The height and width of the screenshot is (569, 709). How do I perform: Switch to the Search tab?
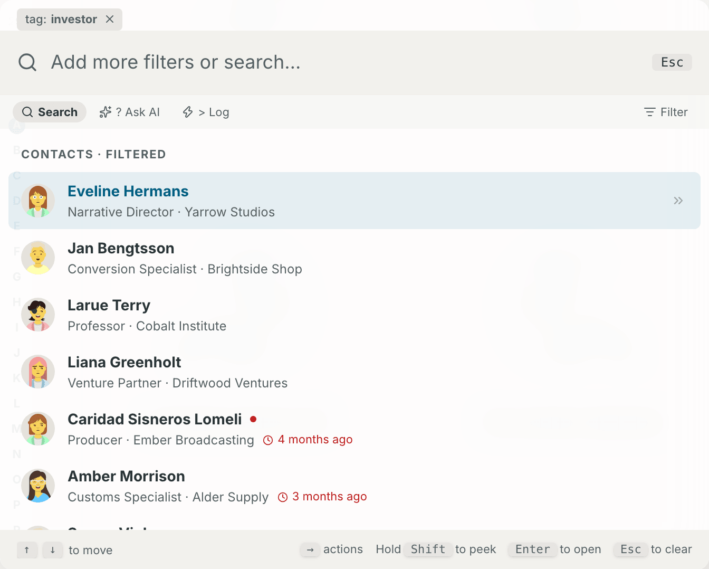click(x=50, y=112)
